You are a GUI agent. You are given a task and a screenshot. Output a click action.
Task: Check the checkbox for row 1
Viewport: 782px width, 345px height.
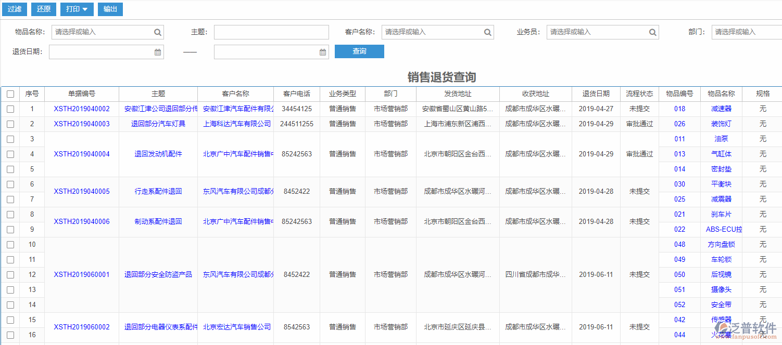click(10, 109)
